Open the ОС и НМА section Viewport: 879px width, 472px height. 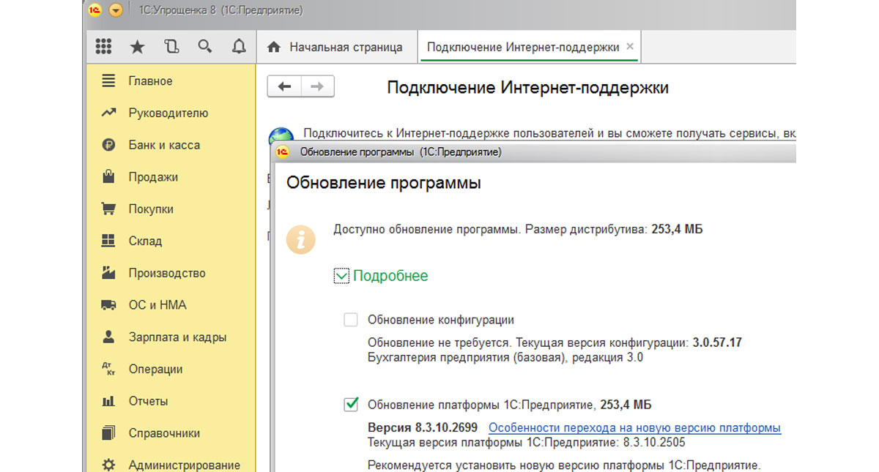coord(171,305)
